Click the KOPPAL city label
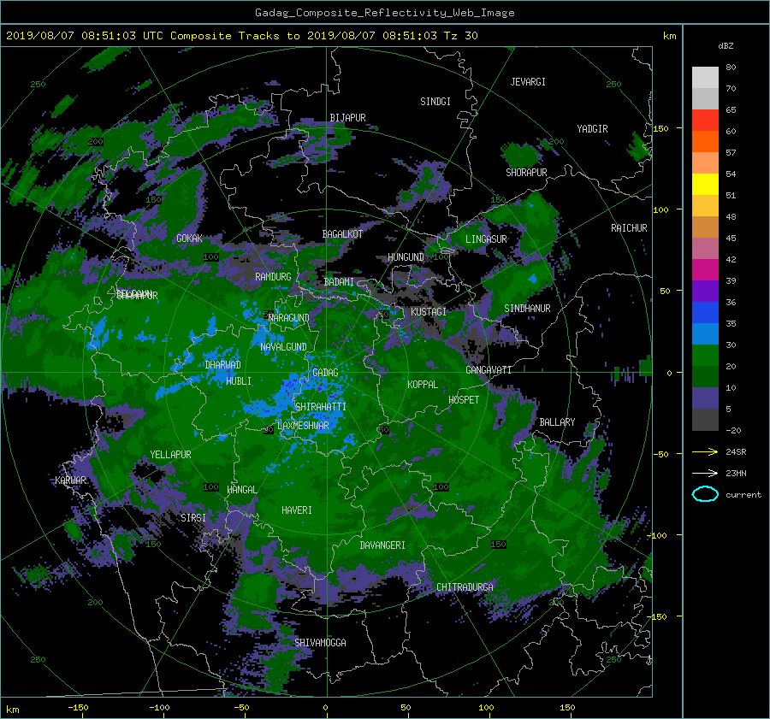 (423, 384)
